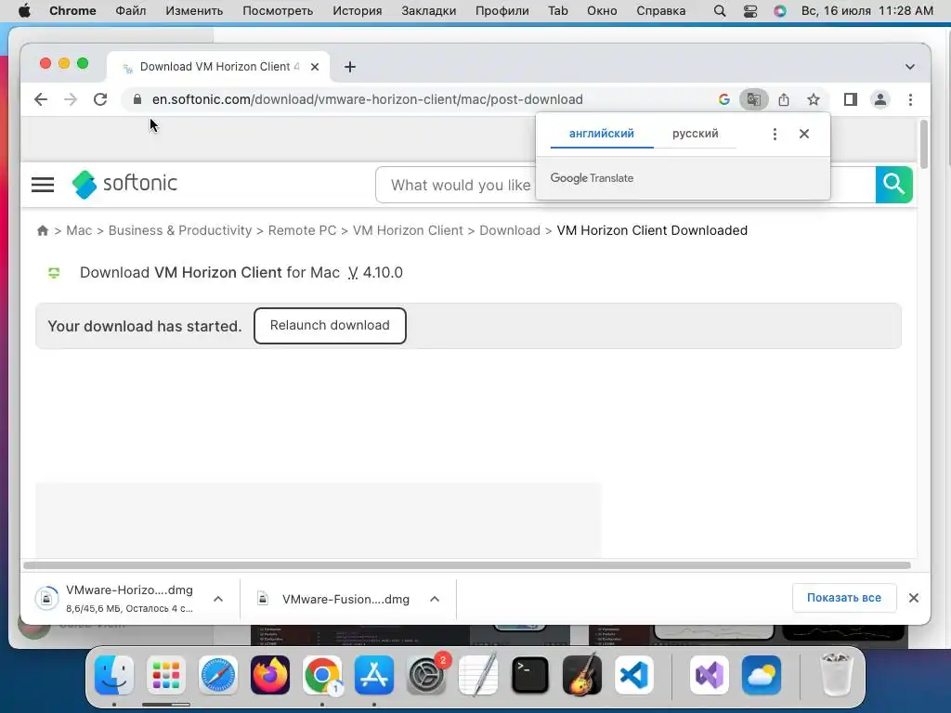Open Business & Productivity breadcrumb

point(180,230)
